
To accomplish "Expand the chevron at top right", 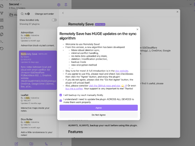I will [190, 4].
